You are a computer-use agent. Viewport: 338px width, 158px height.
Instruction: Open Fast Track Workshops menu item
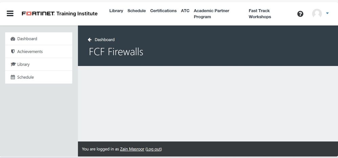click(x=260, y=14)
